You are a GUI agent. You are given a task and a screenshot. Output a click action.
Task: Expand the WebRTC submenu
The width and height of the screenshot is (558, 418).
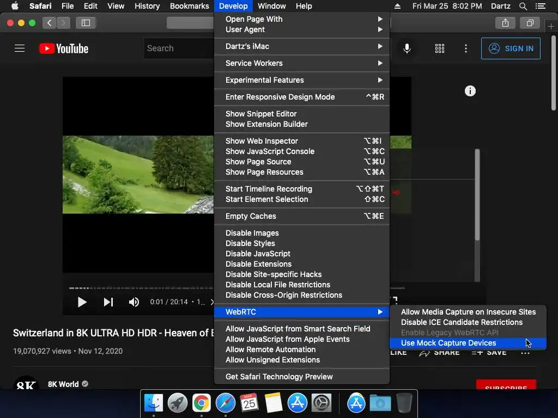302,312
